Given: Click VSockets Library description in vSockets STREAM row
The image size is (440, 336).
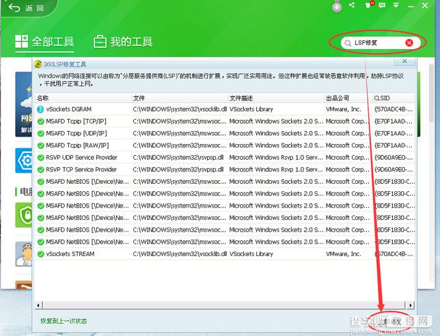Looking at the screenshot, I should coord(251,254).
